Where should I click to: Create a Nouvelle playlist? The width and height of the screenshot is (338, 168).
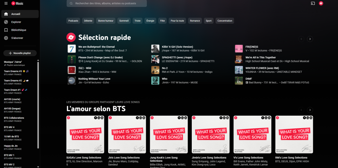[x=20, y=53]
